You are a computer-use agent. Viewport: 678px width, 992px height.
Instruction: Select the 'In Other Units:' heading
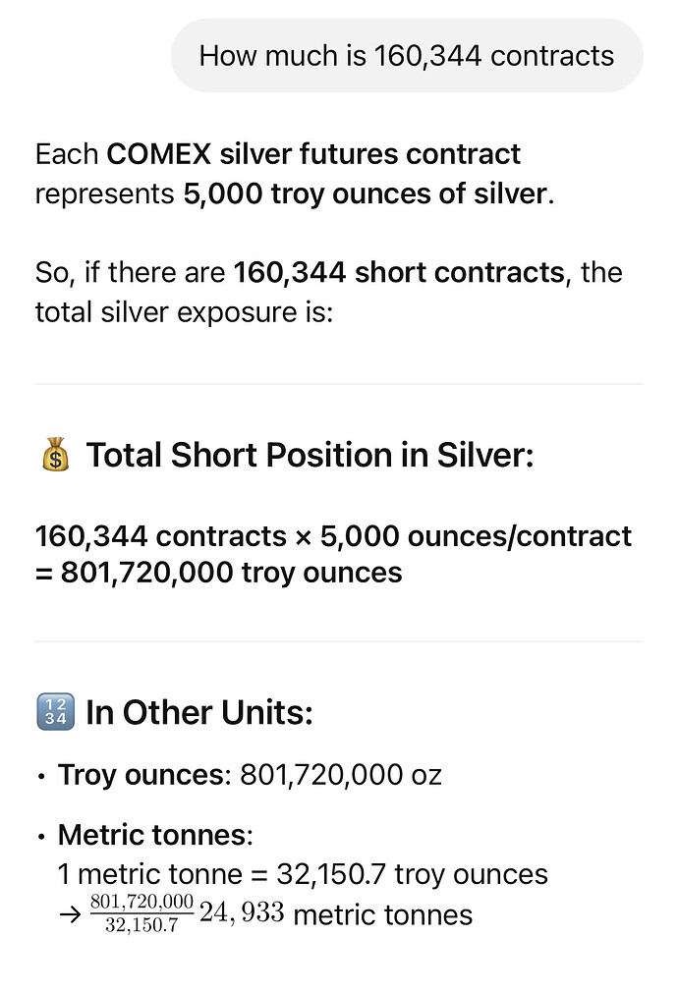pyautogui.click(x=199, y=712)
